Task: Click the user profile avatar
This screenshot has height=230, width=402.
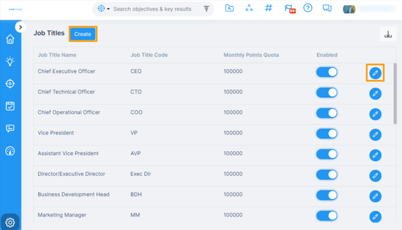Action: tap(349, 9)
